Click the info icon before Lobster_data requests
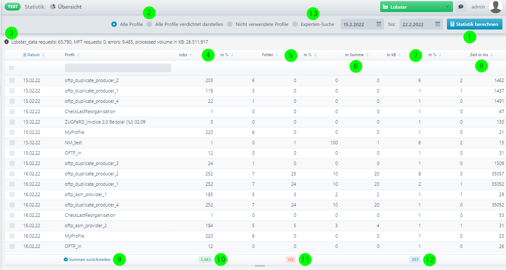This screenshot has width=506, height=270. click(6, 42)
